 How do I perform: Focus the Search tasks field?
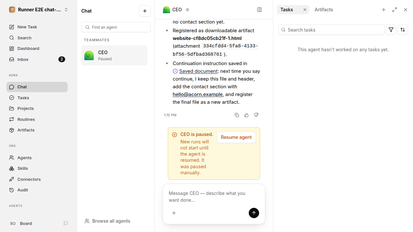[x=331, y=30]
